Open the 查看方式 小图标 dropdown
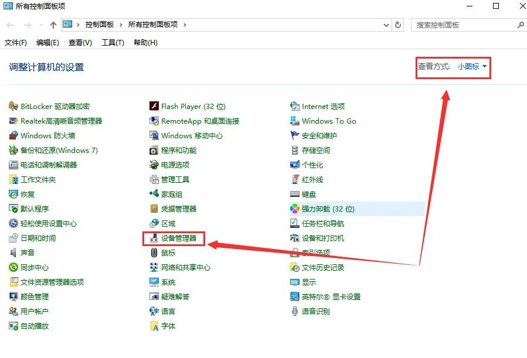This screenshot has height=358, width=527. [x=472, y=67]
